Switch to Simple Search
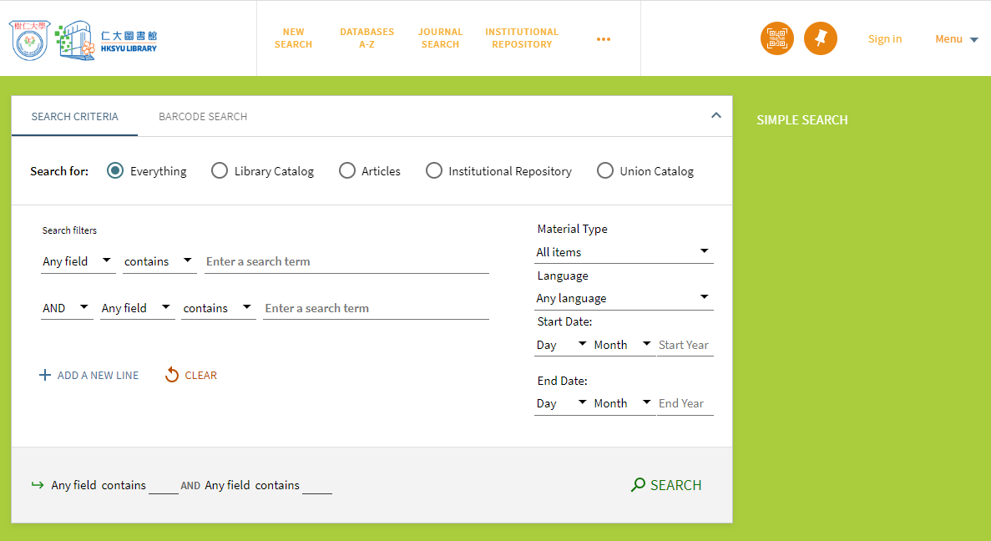991x541 pixels. [x=801, y=120]
